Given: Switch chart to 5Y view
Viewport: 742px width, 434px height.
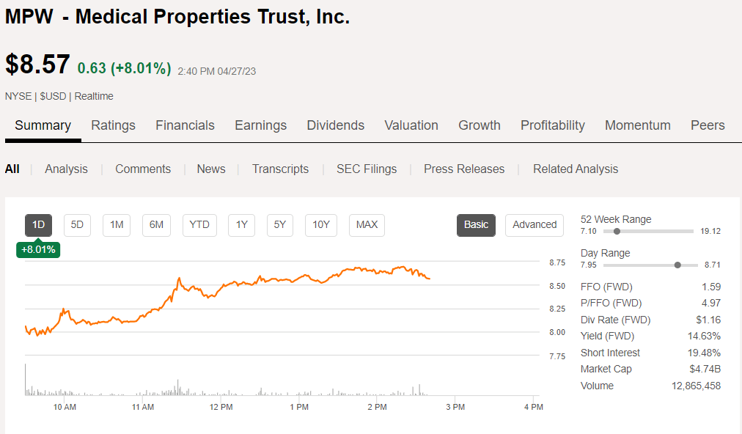Looking at the screenshot, I should (280, 225).
